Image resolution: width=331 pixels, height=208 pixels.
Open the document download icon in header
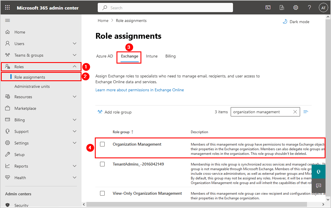pos(282,8)
